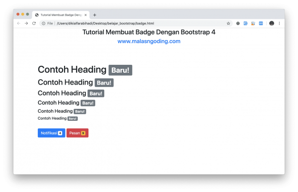Viewport: 298px width, 192px height.
Task: Open the Chrome three-dot menu
Action: (x=279, y=23)
